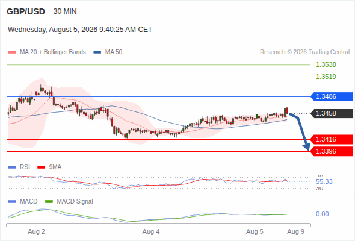The height and width of the screenshot is (241, 355).
Task: Click the RSI value 55.33 label
Action: [324, 181]
